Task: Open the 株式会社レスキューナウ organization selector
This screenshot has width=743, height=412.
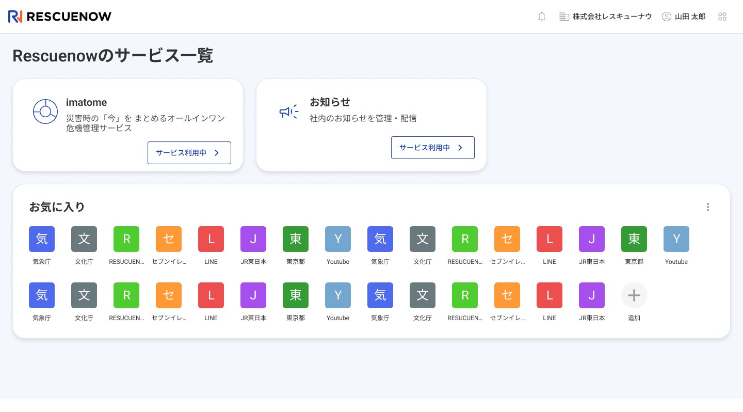Action: point(612,17)
